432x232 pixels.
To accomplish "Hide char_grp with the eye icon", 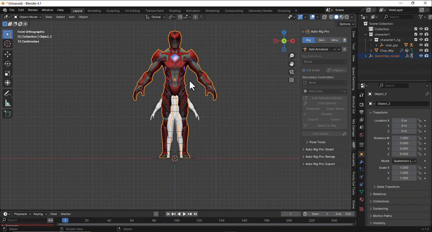I will (x=421, y=45).
